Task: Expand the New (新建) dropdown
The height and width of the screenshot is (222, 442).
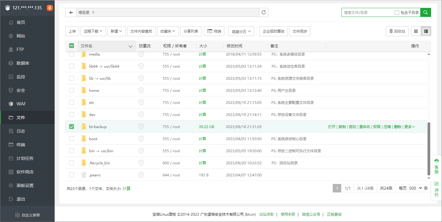Action: coord(116,31)
